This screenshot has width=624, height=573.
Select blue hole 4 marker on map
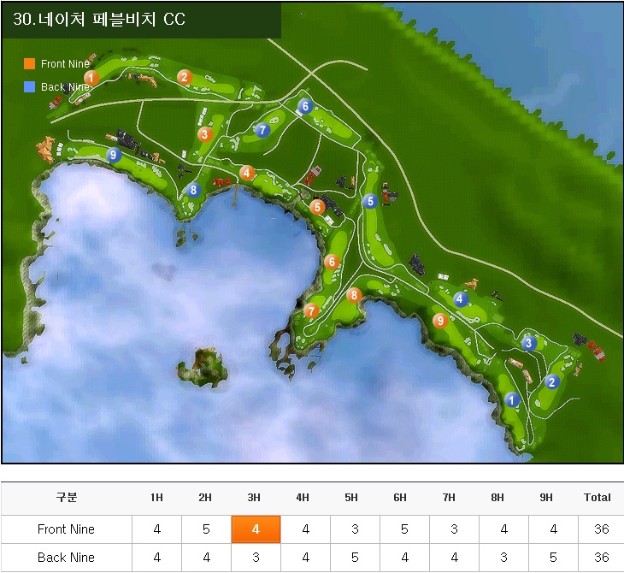coord(461,299)
